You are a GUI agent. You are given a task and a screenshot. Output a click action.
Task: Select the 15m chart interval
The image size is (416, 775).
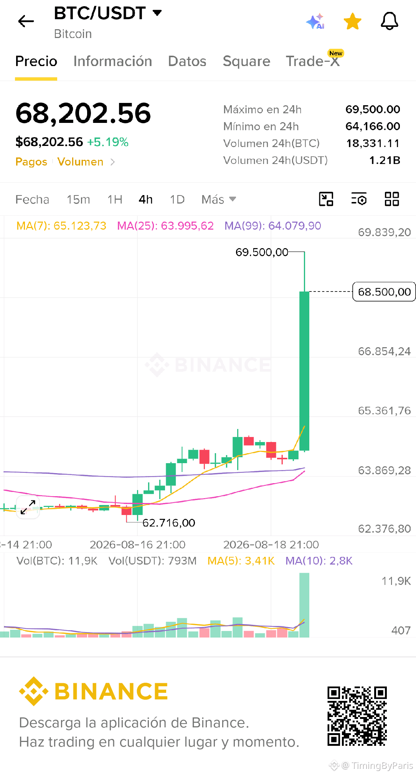[x=78, y=199]
